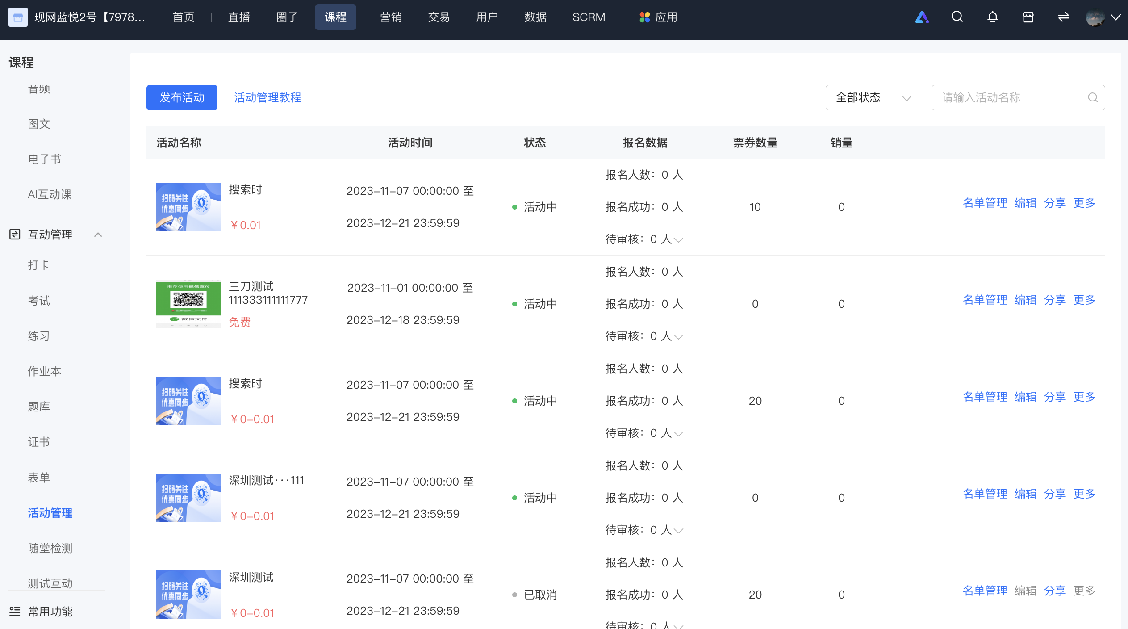Viewport: 1128px width, 629px height.
Task: Click 名单管理 for 三刀测试 activity
Action: click(x=985, y=300)
